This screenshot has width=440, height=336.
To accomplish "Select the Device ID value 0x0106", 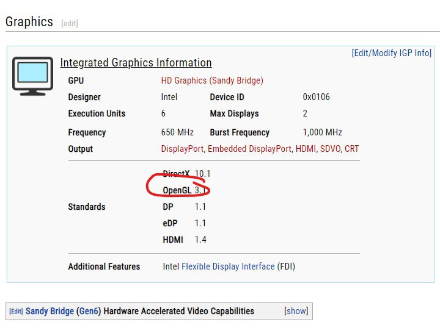I will [317, 97].
